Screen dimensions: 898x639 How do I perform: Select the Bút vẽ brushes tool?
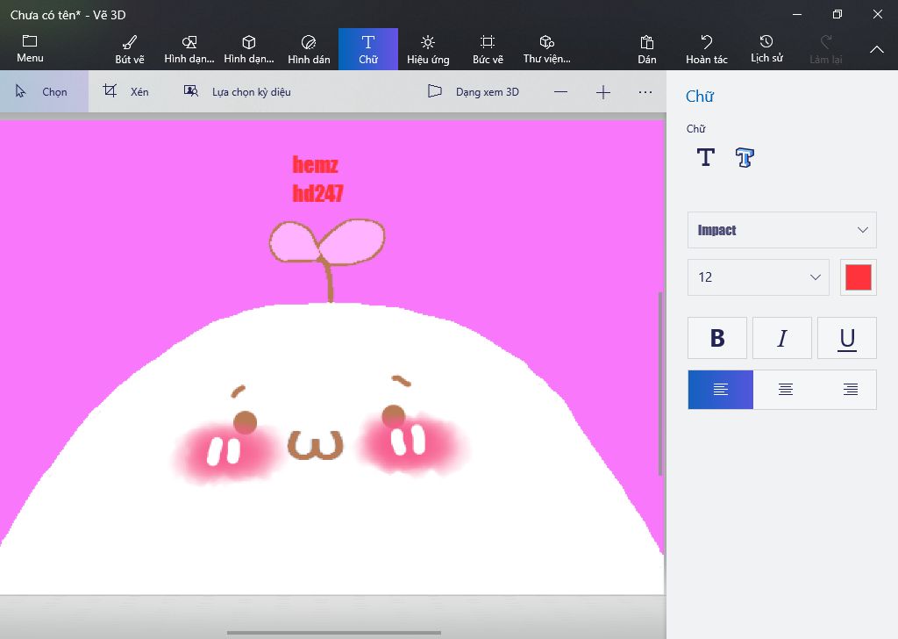click(130, 49)
